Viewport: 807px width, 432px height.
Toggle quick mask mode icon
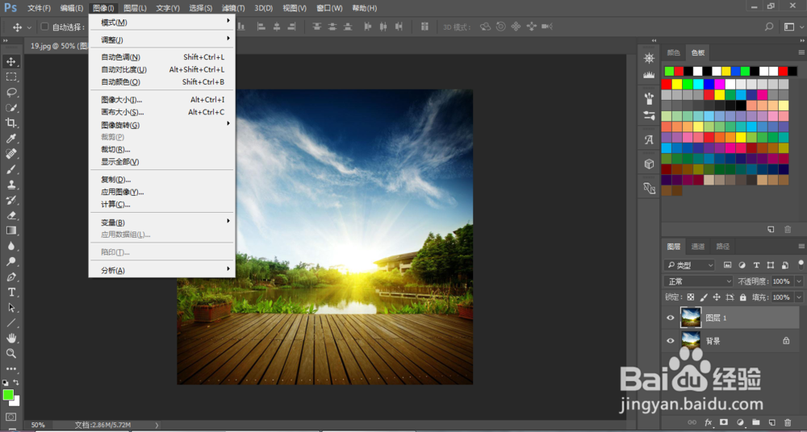pos(10,417)
